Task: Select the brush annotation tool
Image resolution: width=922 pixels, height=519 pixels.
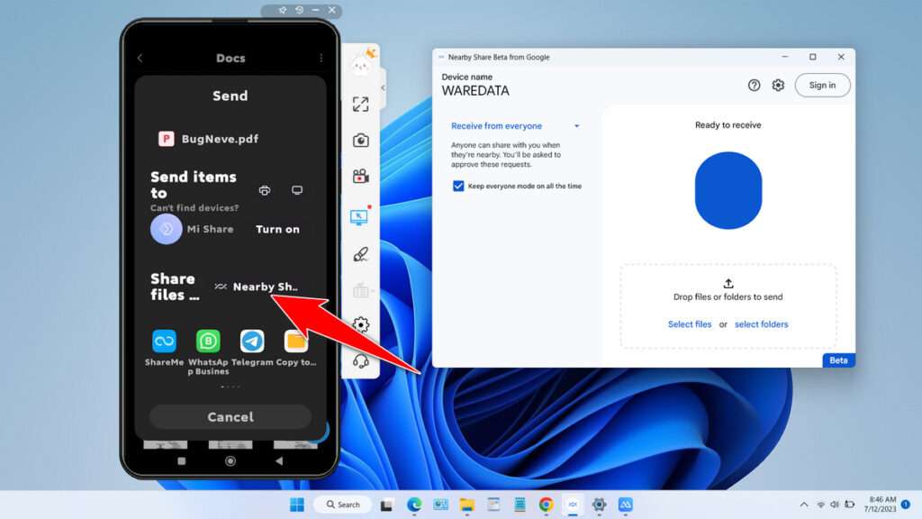Action: click(x=360, y=253)
